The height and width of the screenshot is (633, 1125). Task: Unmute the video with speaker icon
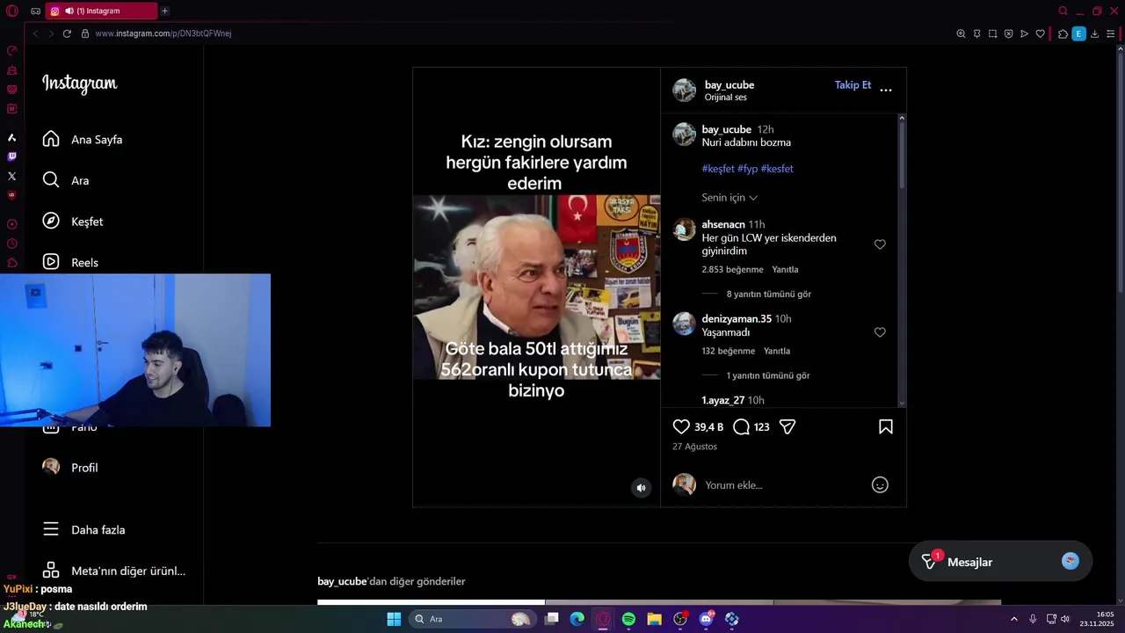(642, 488)
